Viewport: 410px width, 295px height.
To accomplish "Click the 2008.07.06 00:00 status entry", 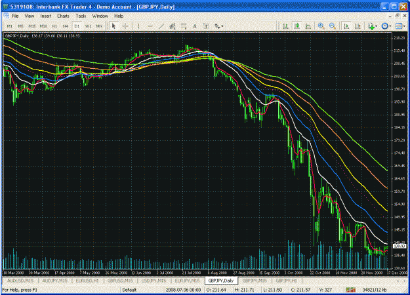I will 183,290.
